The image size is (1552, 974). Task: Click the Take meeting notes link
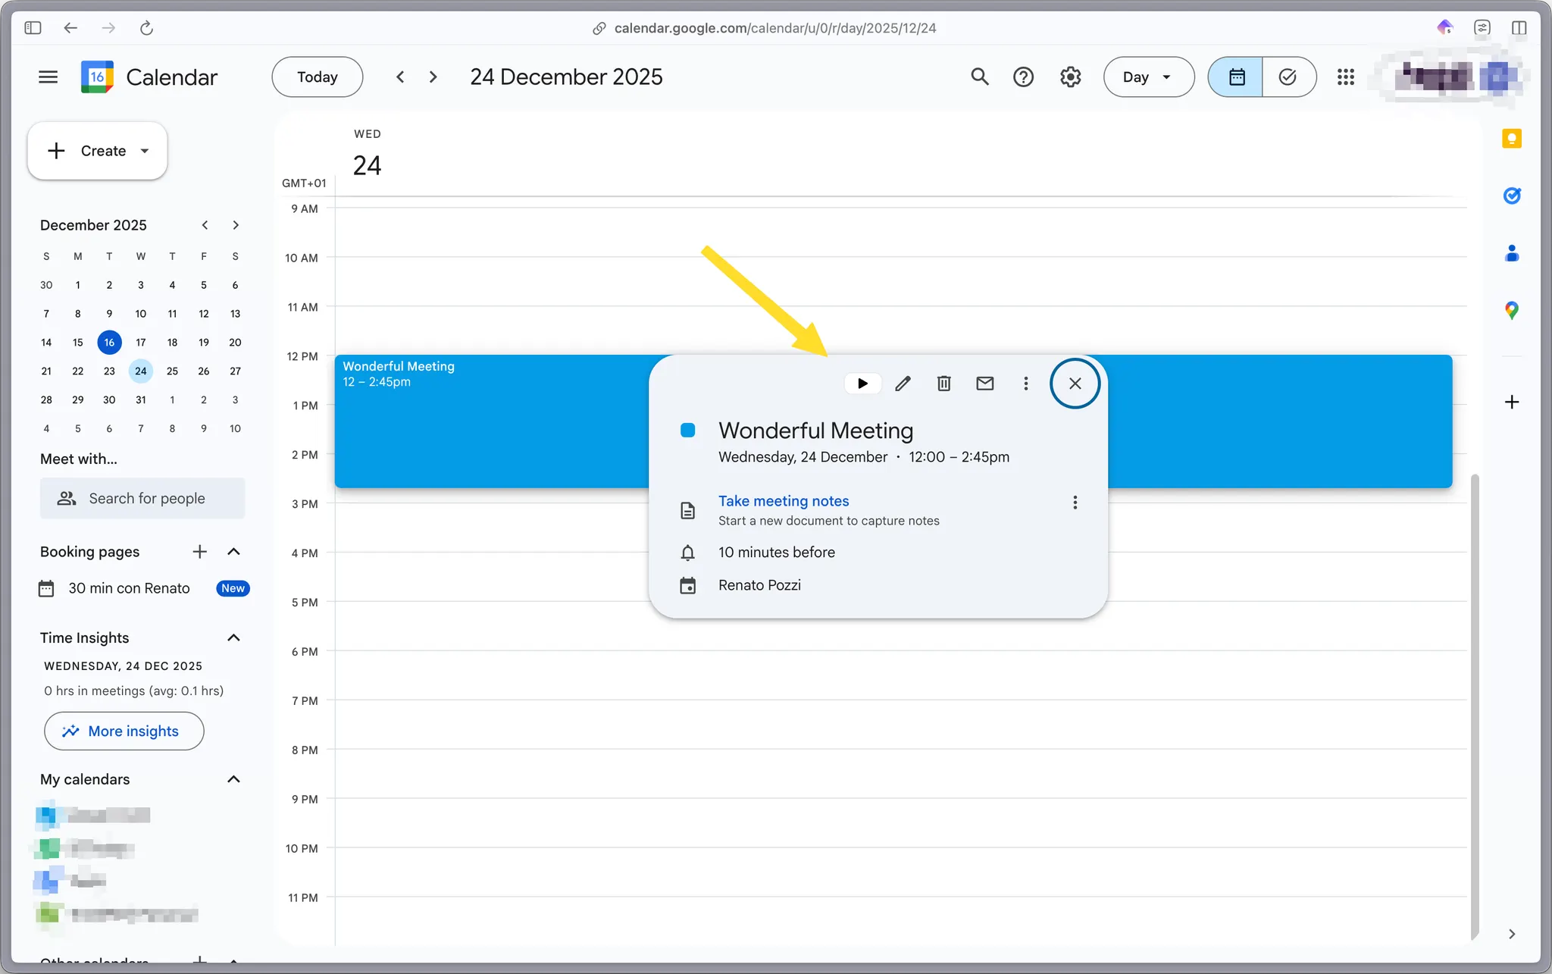[783, 501]
